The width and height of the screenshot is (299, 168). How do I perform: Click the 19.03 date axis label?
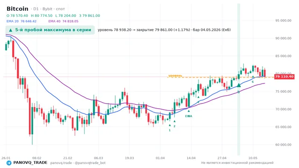tap(129, 158)
